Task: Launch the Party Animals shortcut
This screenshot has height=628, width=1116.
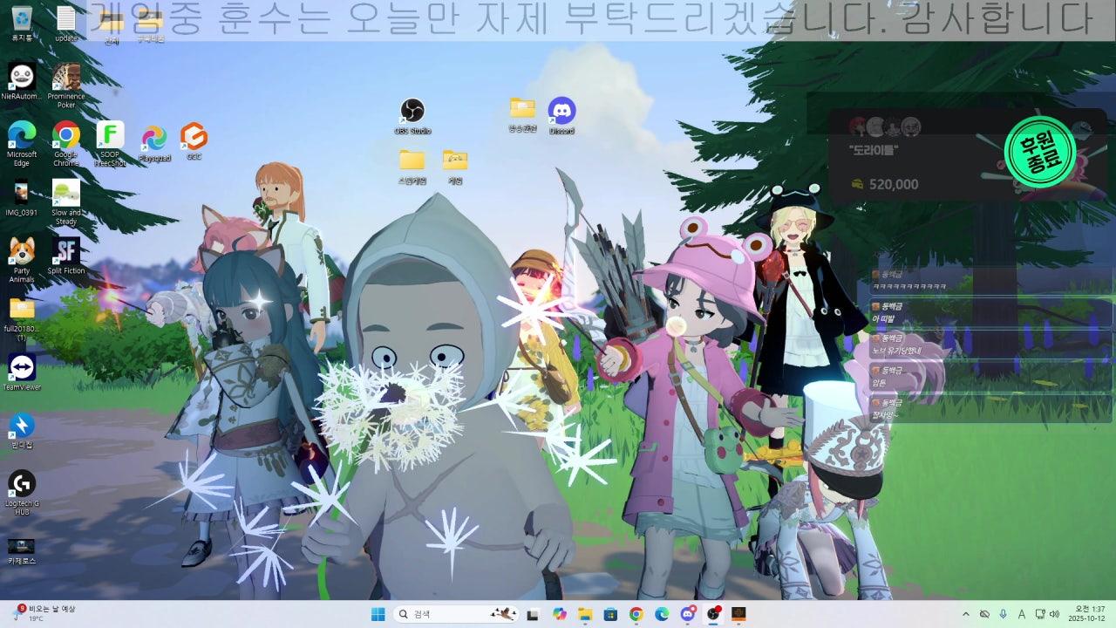Action: 22,260
